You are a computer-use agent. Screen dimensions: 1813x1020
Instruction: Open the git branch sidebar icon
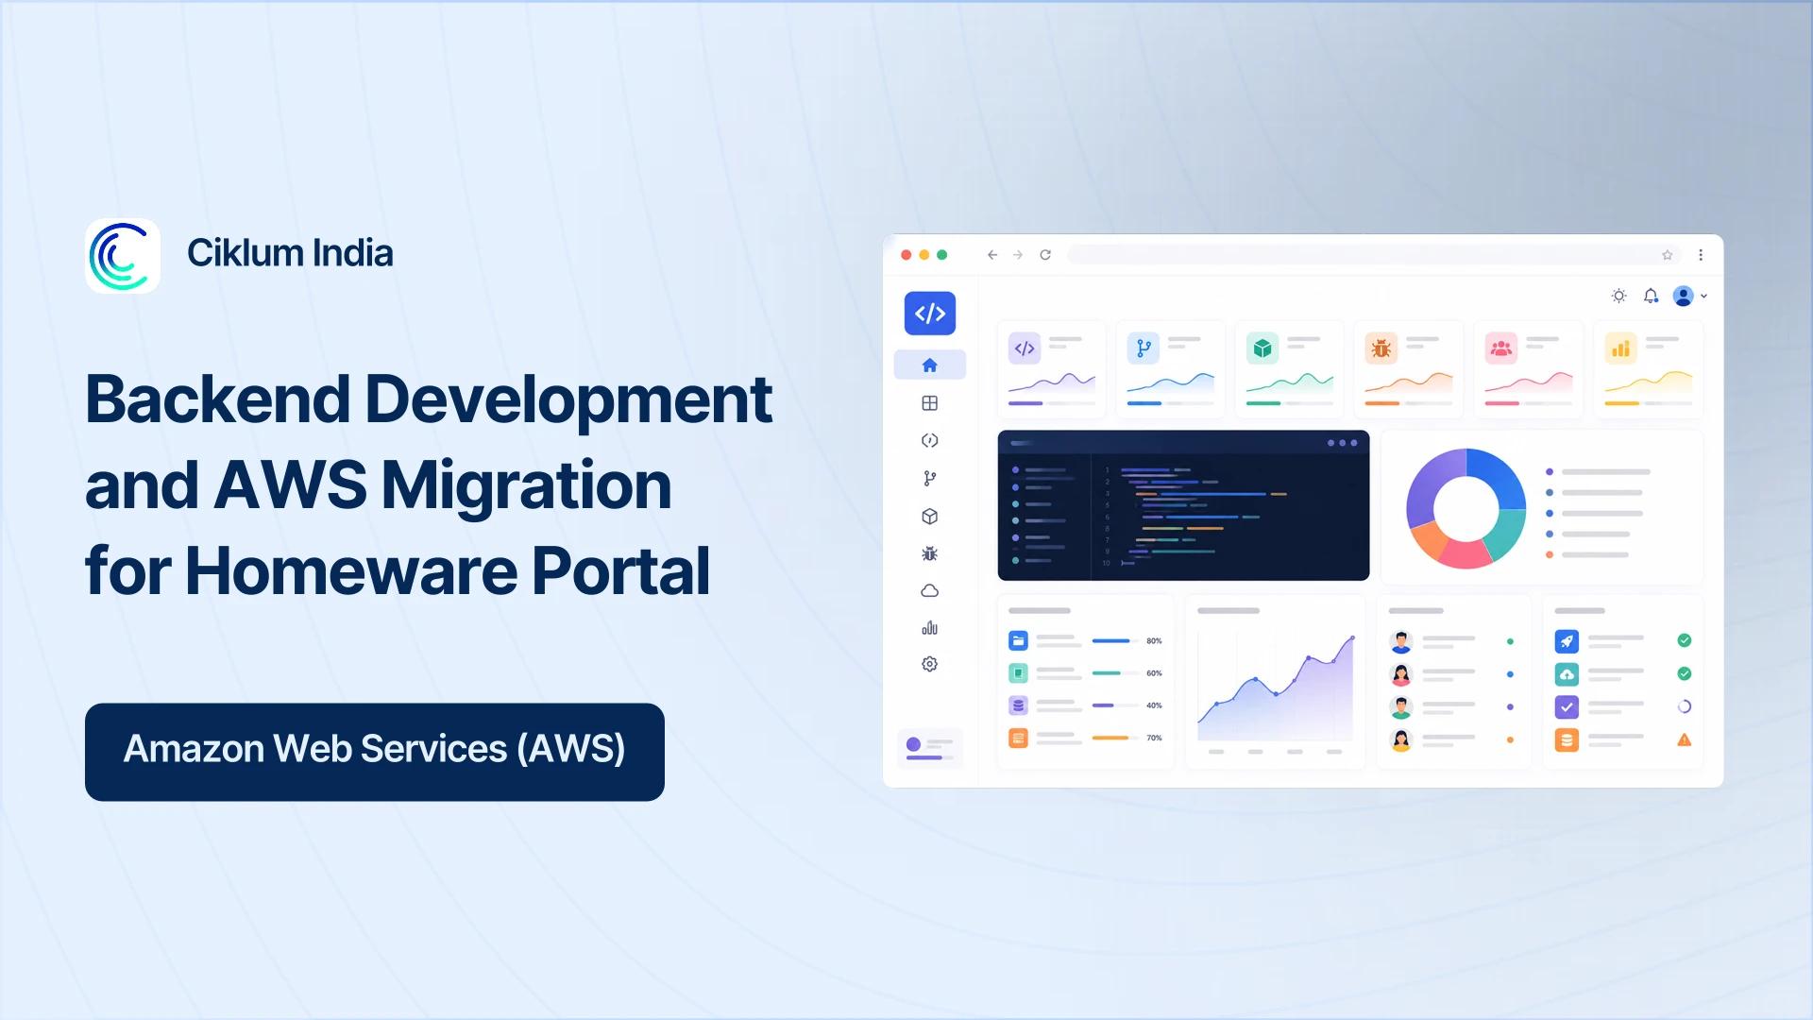point(930,478)
